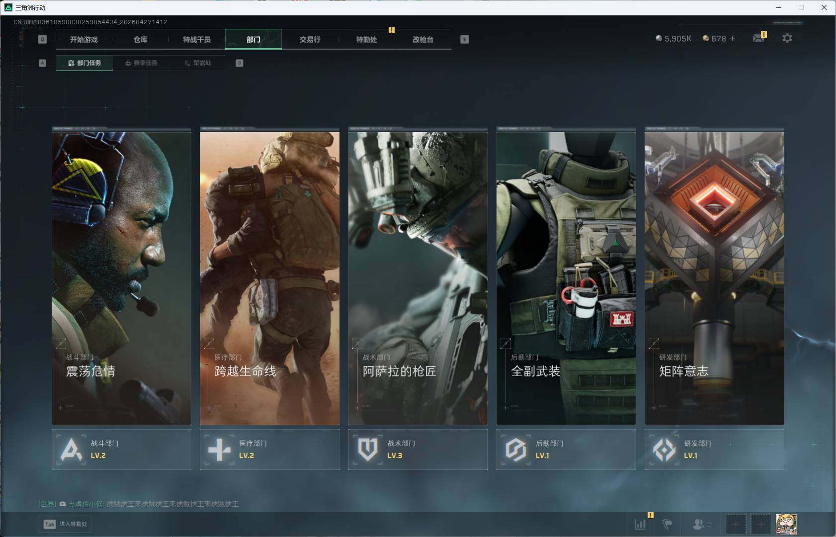This screenshot has width=836, height=537.
Task: Open the 全副武装 logistics mission card
Action: click(x=566, y=278)
